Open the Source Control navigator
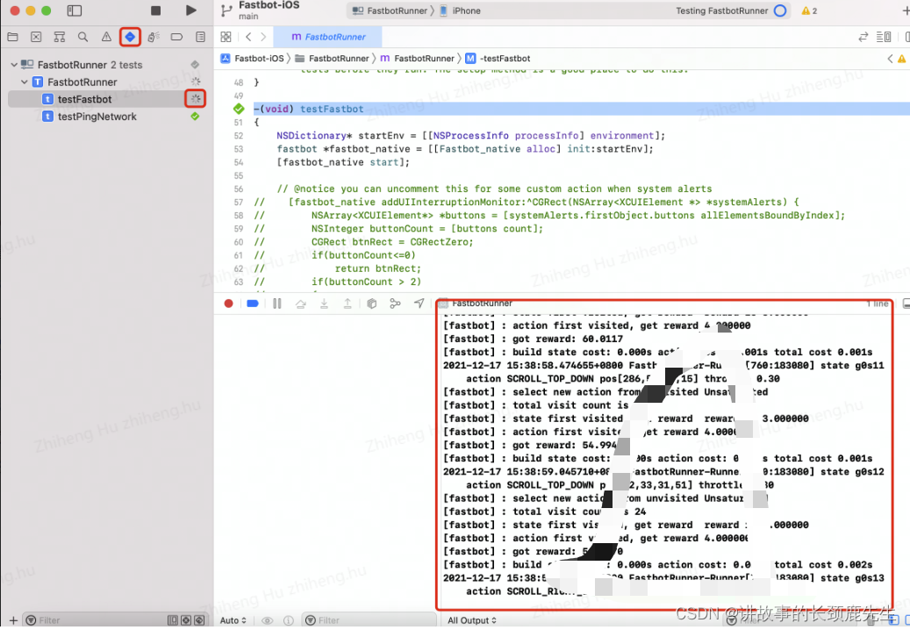Image resolution: width=910 pixels, height=630 pixels. [x=36, y=37]
